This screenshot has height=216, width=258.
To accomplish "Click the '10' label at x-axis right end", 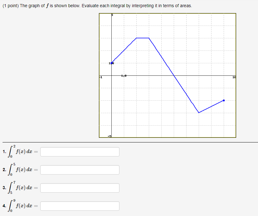I will tap(234, 77).
